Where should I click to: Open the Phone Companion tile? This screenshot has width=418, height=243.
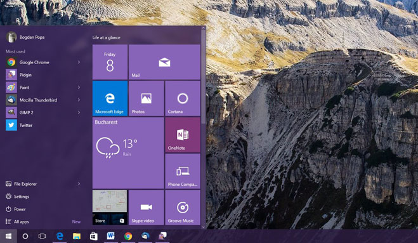point(183,171)
